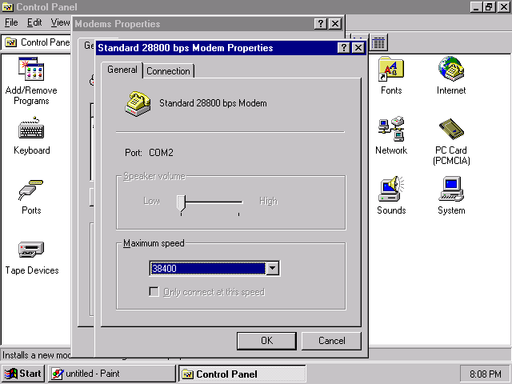Screen dimensions: 512x384
Task: Open the Edit menu in Control Panel
Action: pyautogui.click(x=34, y=22)
